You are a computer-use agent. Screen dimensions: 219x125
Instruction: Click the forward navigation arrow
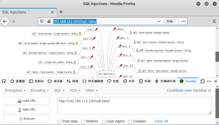(13, 21)
